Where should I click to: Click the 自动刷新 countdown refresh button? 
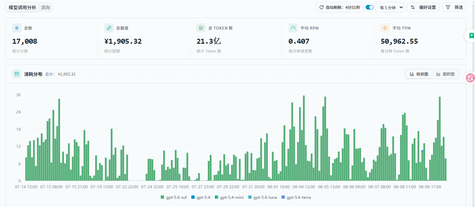coord(339,7)
